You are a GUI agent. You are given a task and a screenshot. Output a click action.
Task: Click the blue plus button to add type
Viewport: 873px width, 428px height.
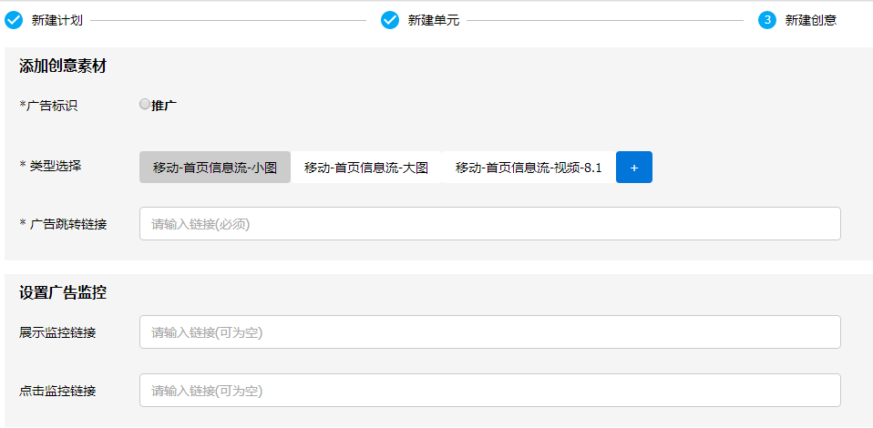point(634,168)
